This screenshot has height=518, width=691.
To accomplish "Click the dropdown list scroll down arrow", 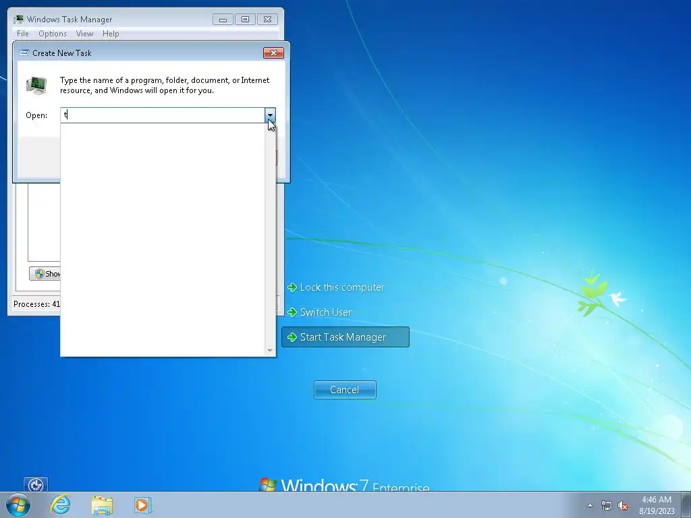I will pos(270,351).
